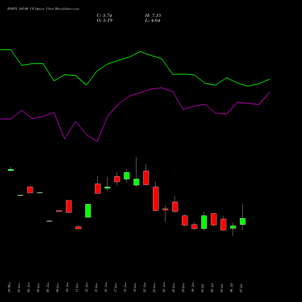Click the purple indicator line
The width and height of the screenshot is (302, 302).
(162, 88)
